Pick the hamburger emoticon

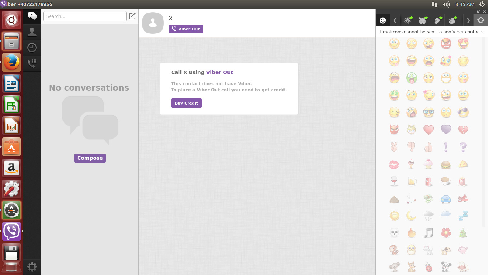(x=446, y=164)
